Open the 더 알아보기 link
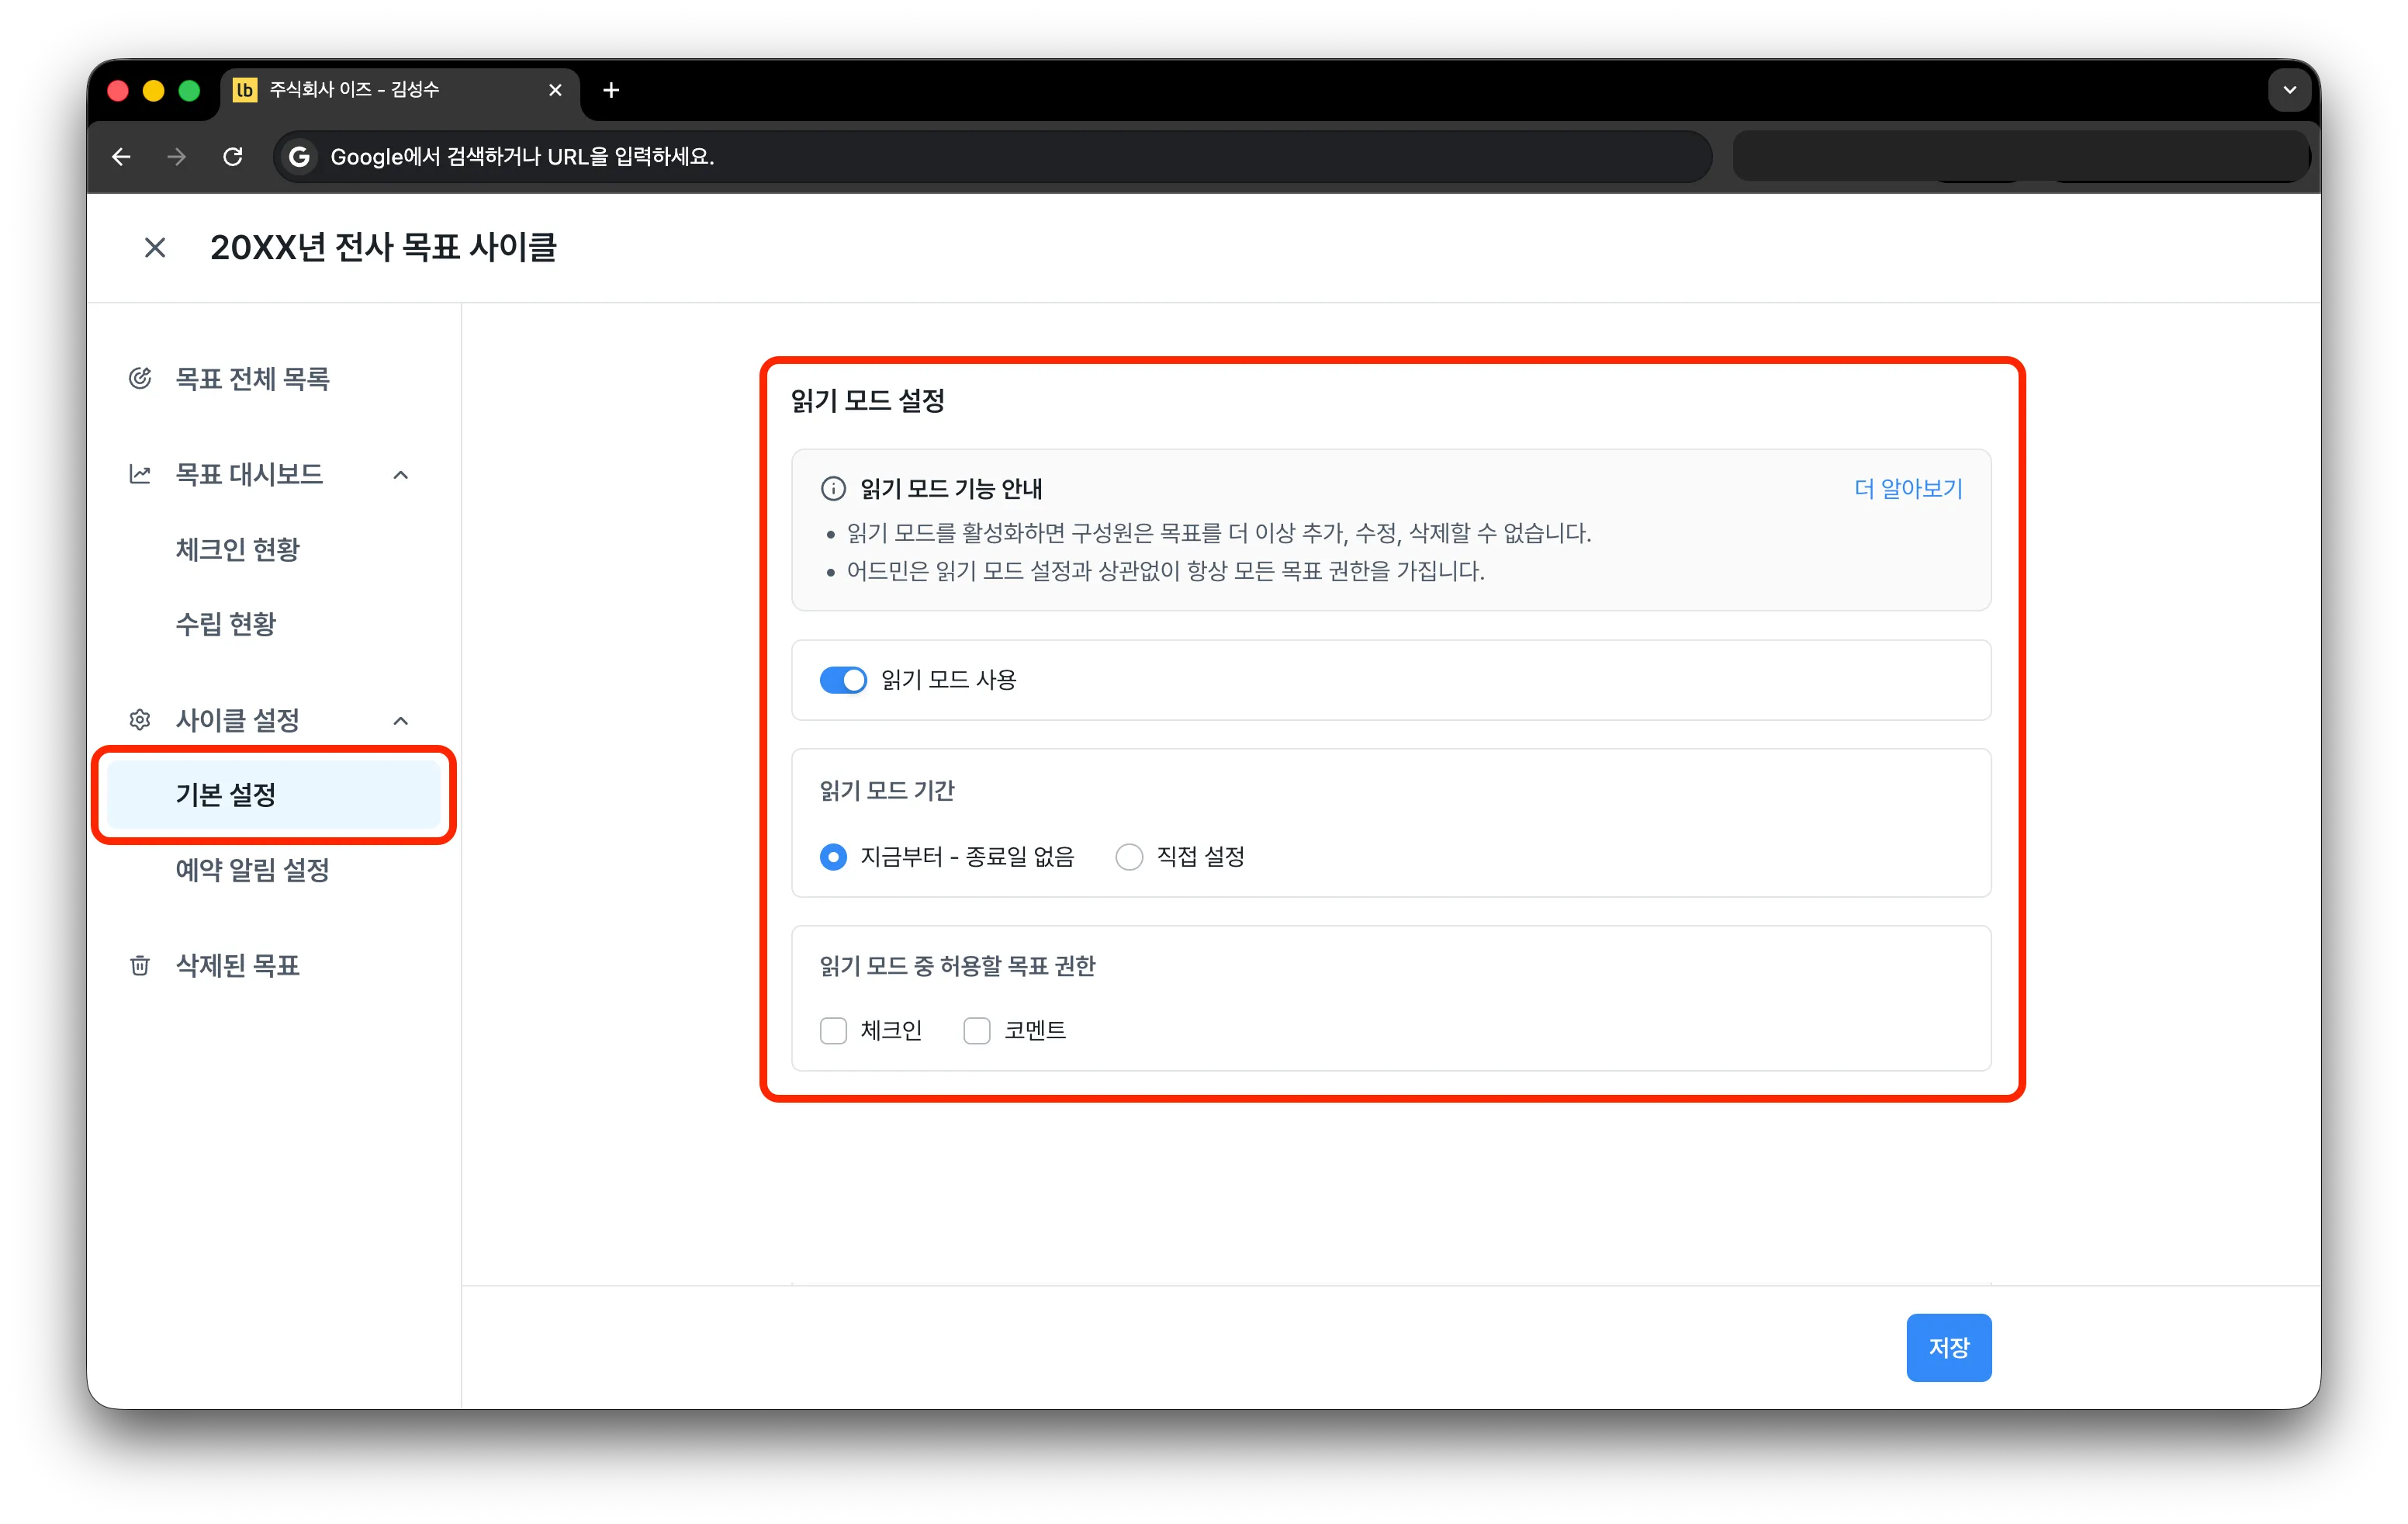The height and width of the screenshot is (1524, 2408). 1908,488
